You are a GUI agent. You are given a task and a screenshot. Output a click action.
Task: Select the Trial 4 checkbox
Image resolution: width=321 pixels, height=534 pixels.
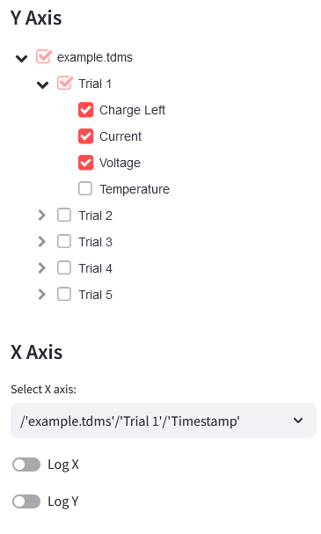(64, 268)
